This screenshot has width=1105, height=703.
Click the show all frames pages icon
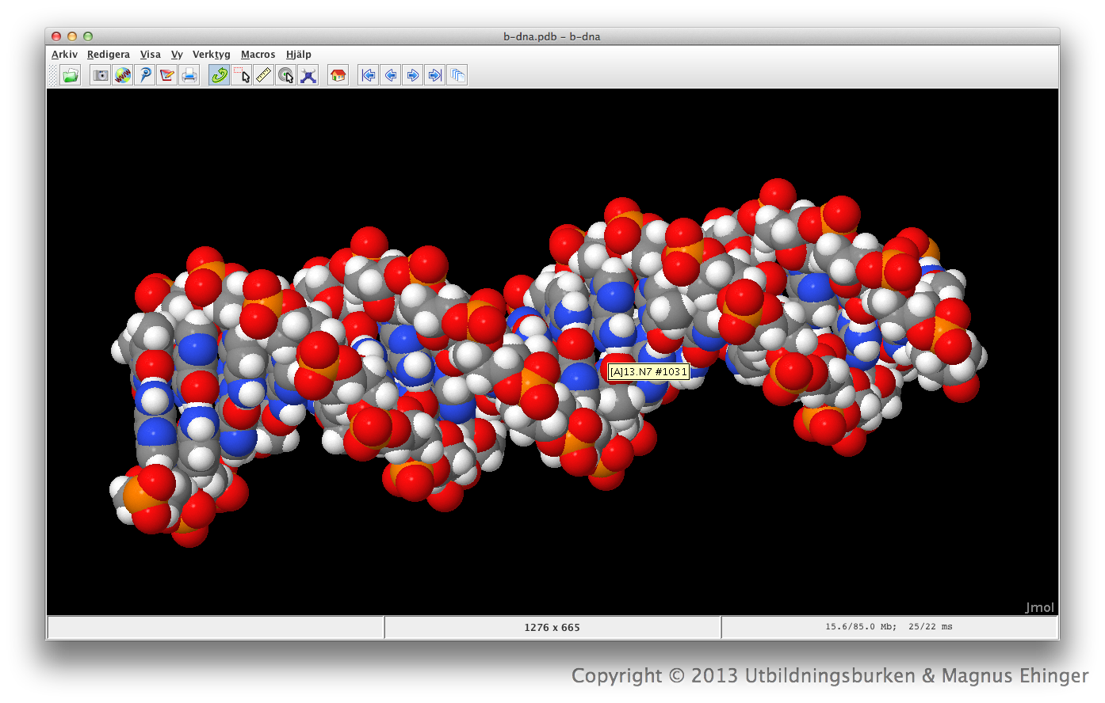coord(457,75)
